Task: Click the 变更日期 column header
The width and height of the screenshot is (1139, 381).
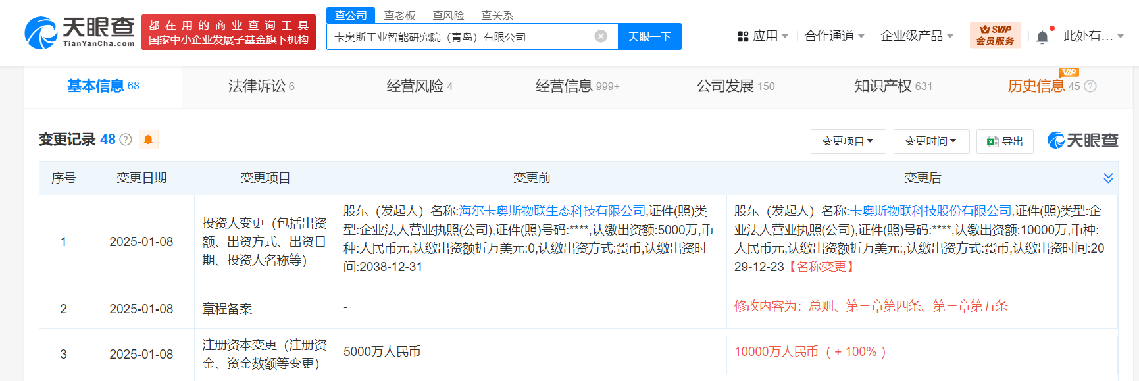Action: (141, 178)
